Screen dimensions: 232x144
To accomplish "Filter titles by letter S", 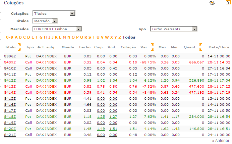I will pos(90,37).
